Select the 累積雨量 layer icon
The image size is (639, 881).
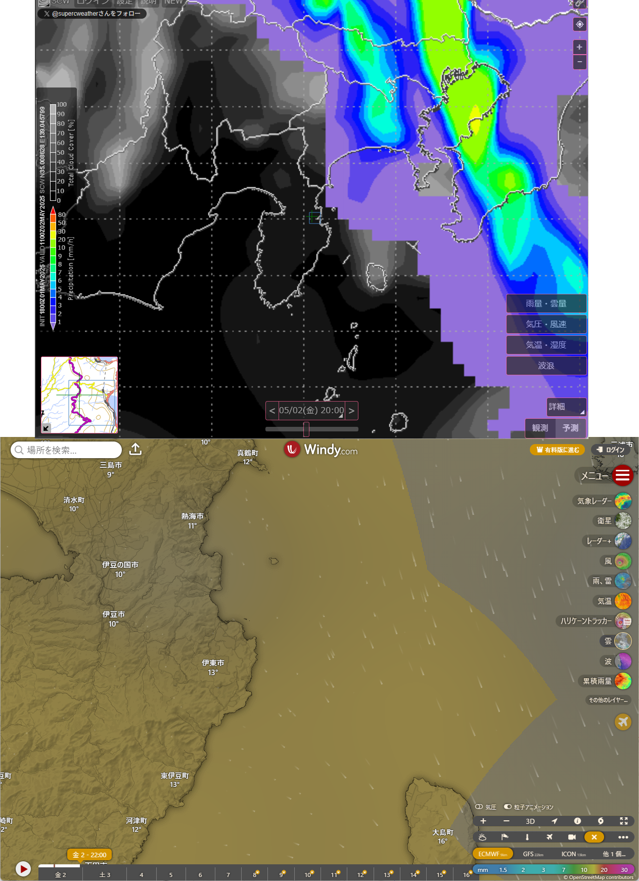tap(623, 681)
